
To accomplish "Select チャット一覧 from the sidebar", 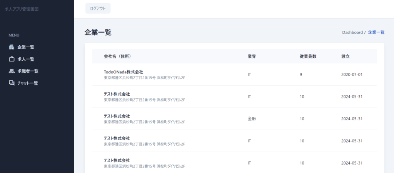I will point(28,83).
